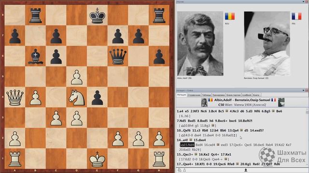Image resolution: width=309 pixels, height=173 pixels.
Task: Jump to variation move 17.Qxc6+
Action: (x=236, y=145)
